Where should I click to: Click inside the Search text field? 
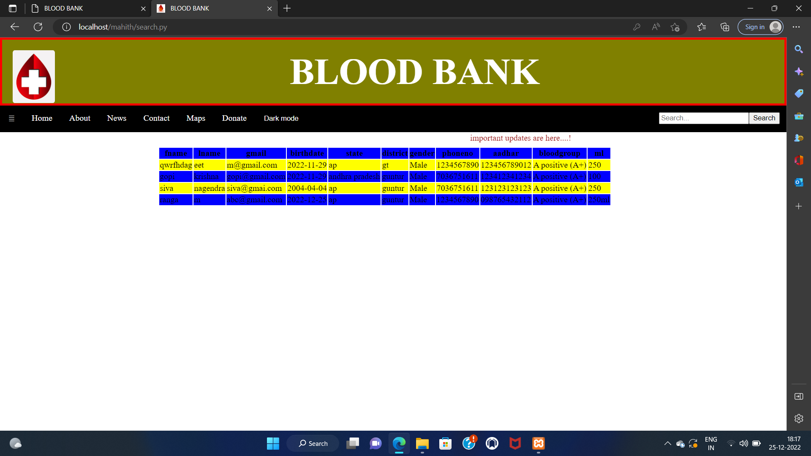click(703, 118)
